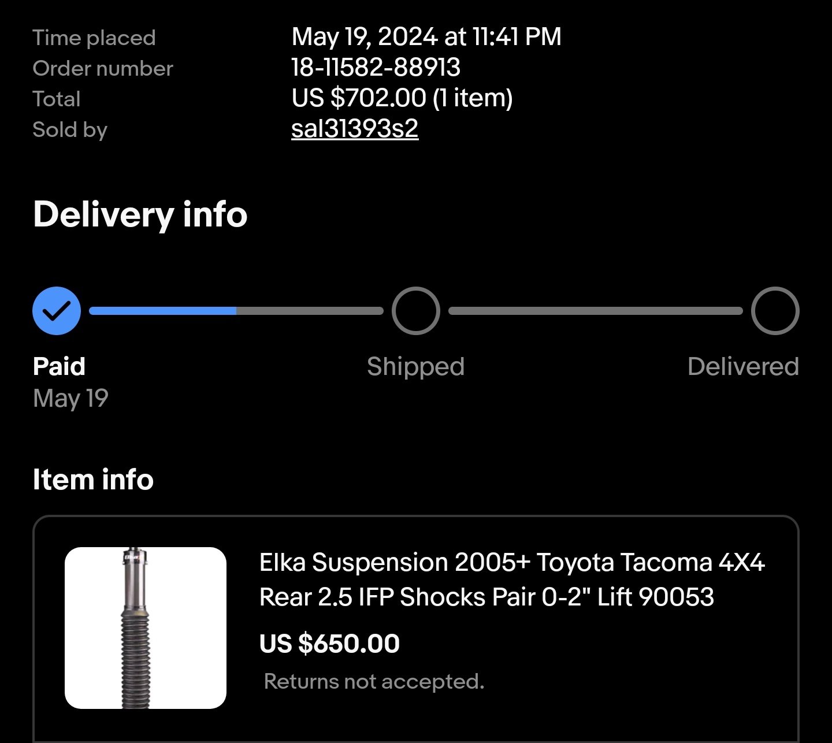Image resolution: width=832 pixels, height=743 pixels.
Task: Tap the Item info heading
Action: (x=94, y=479)
